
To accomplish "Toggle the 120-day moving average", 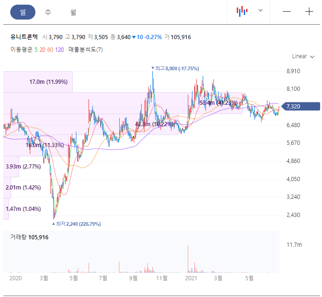I will pos(59,50).
